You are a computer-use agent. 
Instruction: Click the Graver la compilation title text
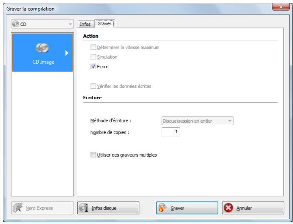pos(31,9)
